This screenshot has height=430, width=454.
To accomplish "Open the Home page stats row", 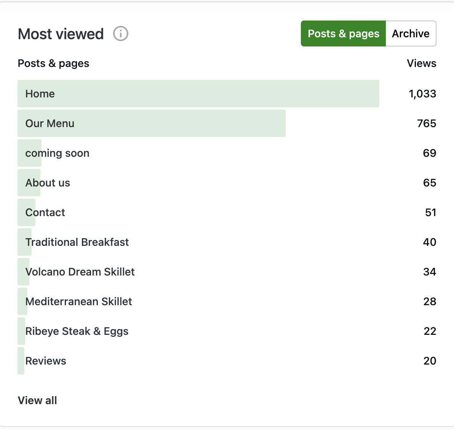I will click(40, 94).
